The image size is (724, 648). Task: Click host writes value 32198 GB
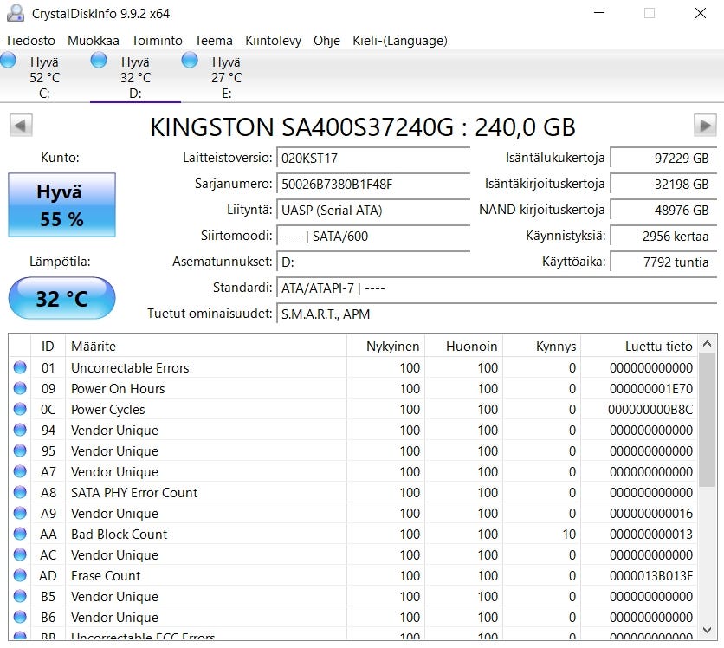(x=663, y=185)
